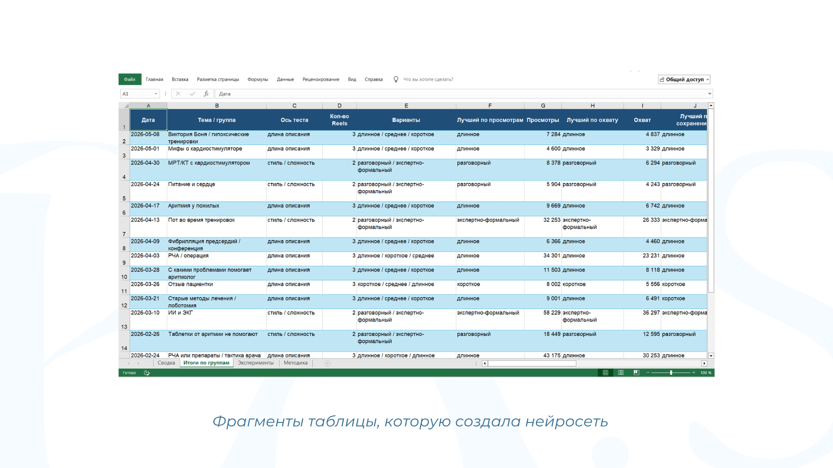
Task: Open the Файл menu
Action: (x=129, y=79)
